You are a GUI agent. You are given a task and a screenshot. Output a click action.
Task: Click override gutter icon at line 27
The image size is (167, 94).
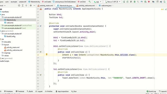(x=41, y=52)
